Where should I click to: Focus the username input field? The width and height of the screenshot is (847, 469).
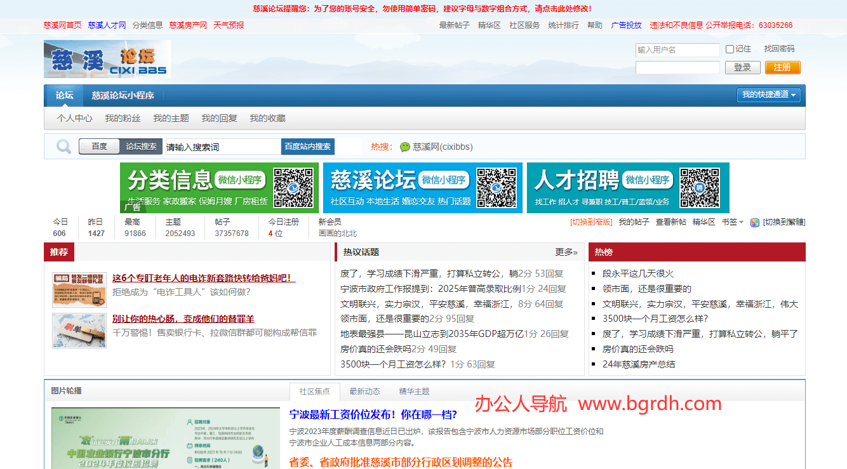coord(677,50)
